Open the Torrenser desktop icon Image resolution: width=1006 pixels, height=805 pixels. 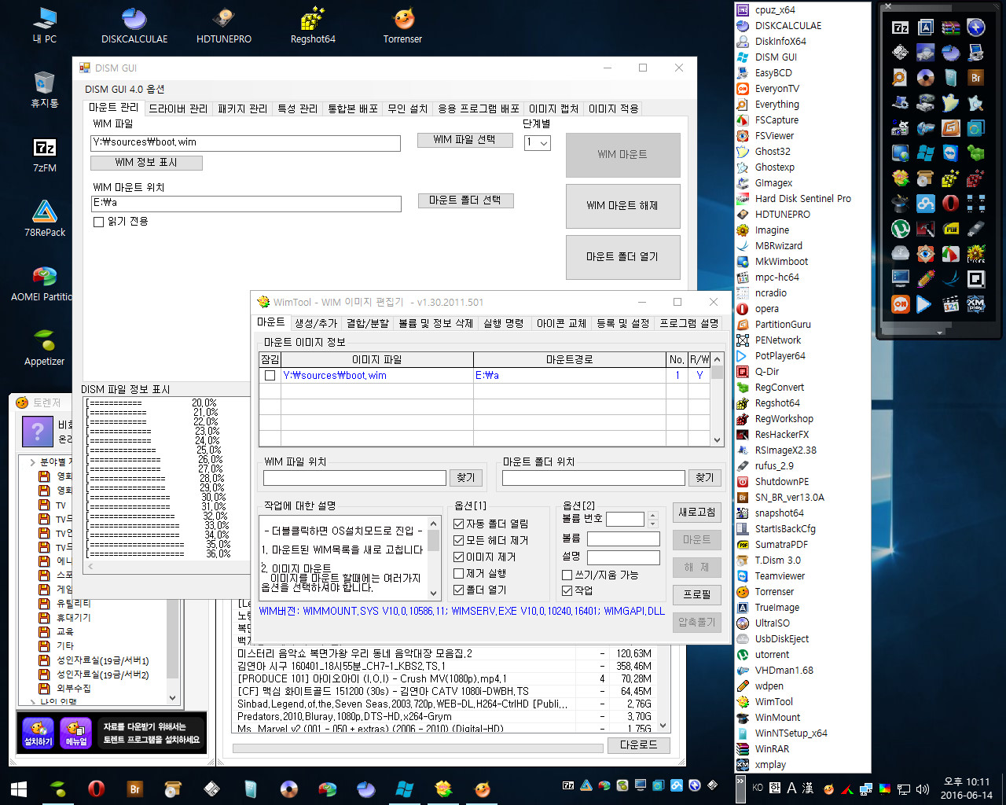coord(402,25)
